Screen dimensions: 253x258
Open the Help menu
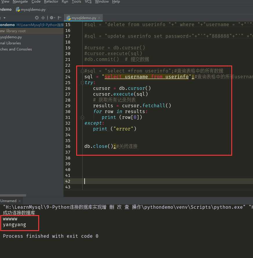tap(116, 2)
